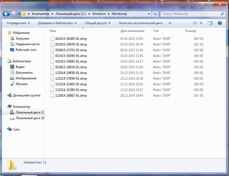Open the Изображения library

[x=26, y=78]
